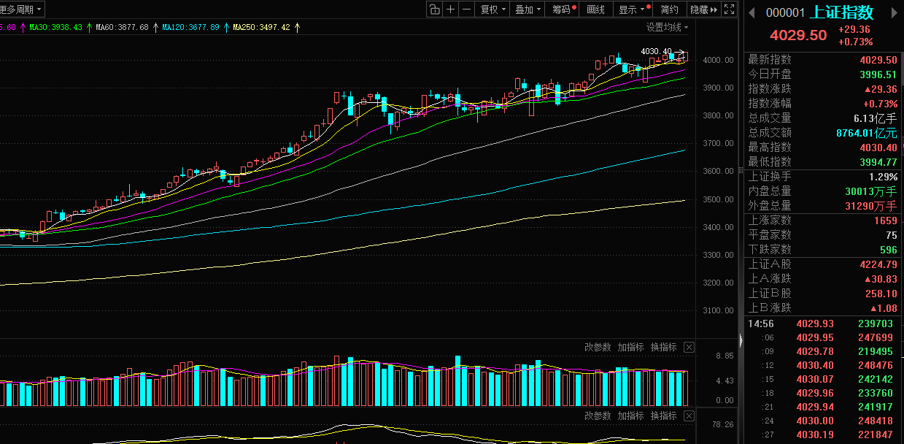This screenshot has height=444, width=904.
Task: Select the 画线 drawing tool
Action: click(596, 9)
